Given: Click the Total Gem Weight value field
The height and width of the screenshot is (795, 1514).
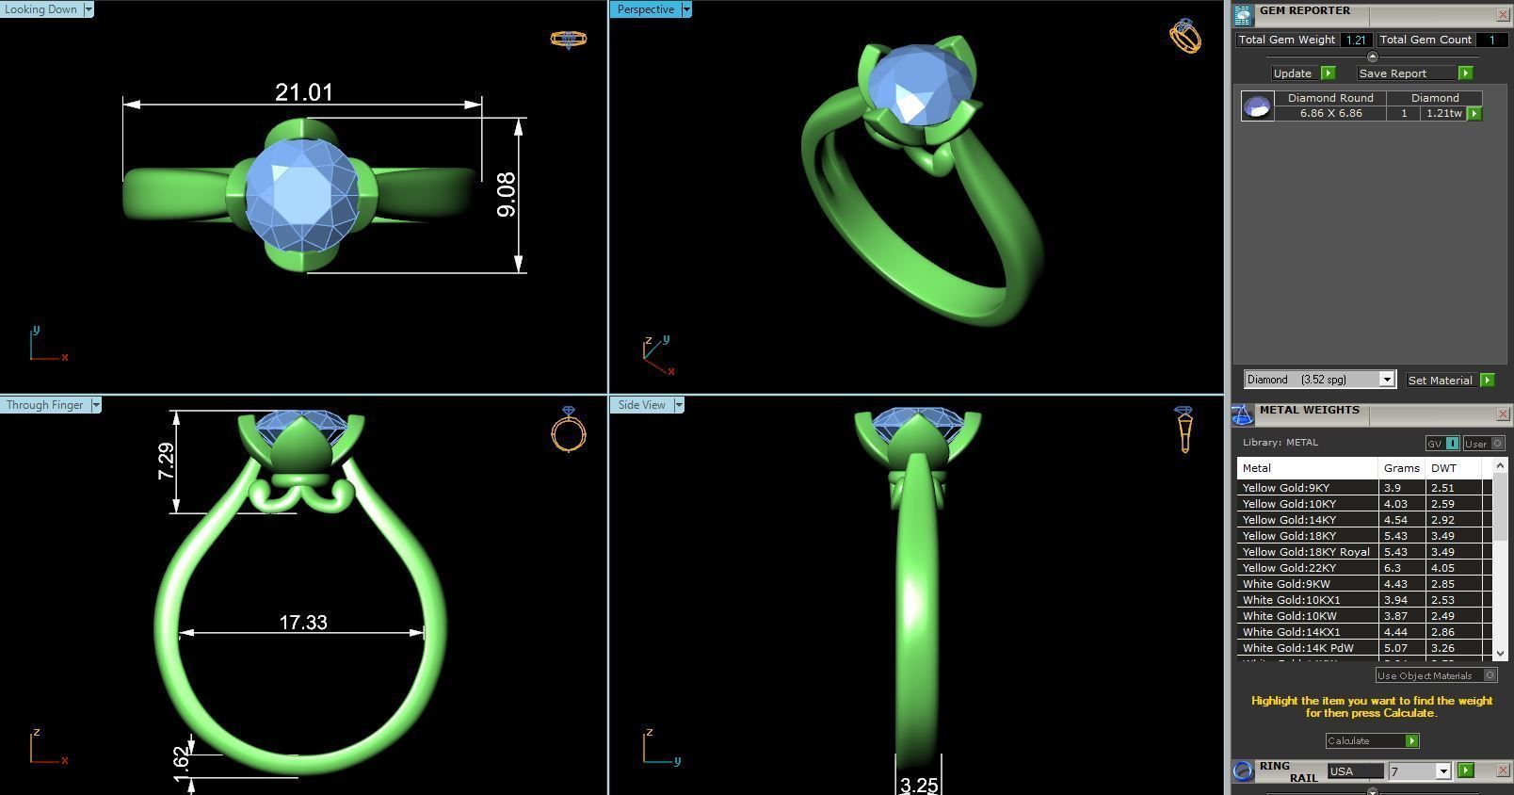Looking at the screenshot, I should tap(1356, 40).
